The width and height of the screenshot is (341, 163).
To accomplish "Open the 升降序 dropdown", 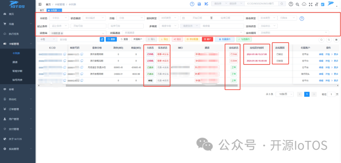I will [287, 18].
